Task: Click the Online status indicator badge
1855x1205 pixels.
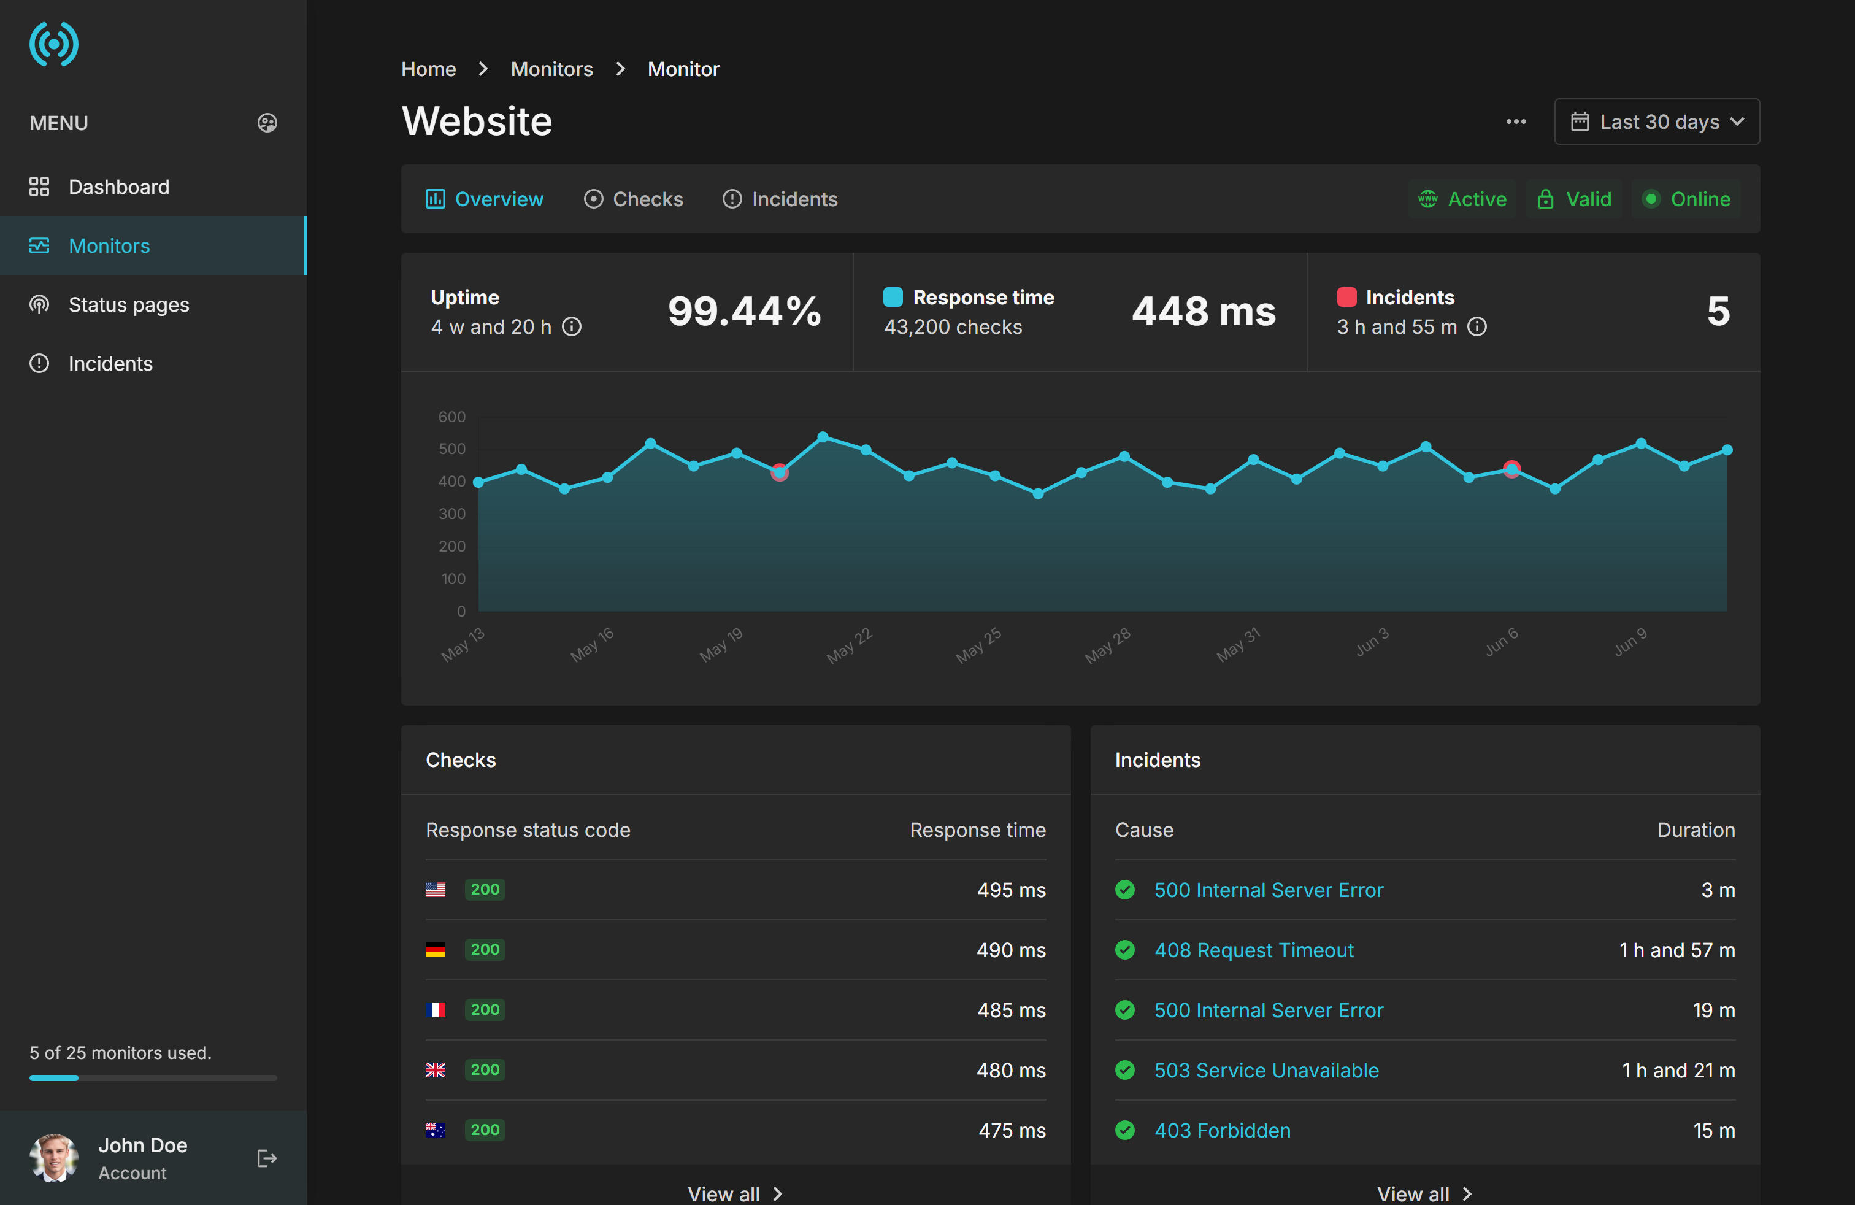Action: pyautogui.click(x=1686, y=199)
